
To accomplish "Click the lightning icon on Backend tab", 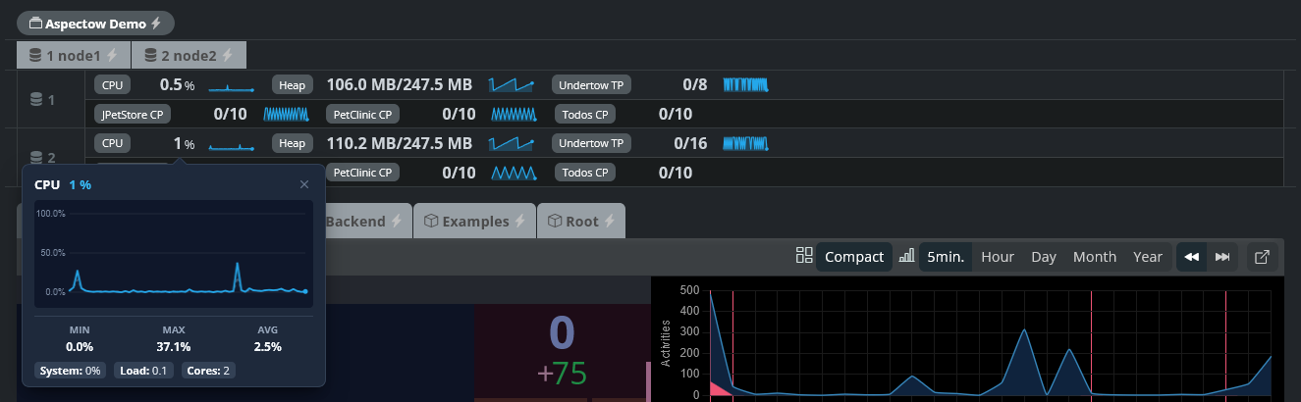I will tap(397, 222).
